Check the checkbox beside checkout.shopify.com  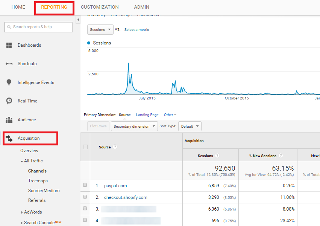[x=85, y=197]
